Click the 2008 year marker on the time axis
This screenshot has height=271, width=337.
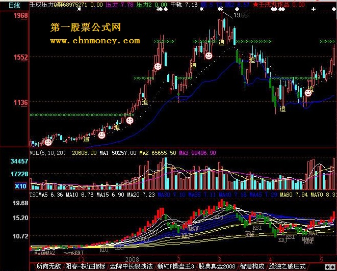coord(132,259)
